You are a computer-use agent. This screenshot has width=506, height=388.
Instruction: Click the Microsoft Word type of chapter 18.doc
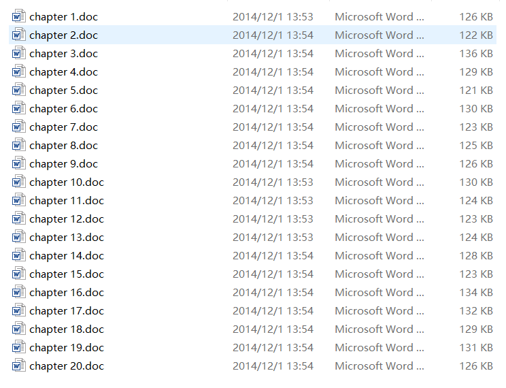click(x=379, y=329)
